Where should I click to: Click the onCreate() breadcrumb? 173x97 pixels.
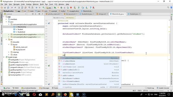(70, 18)
